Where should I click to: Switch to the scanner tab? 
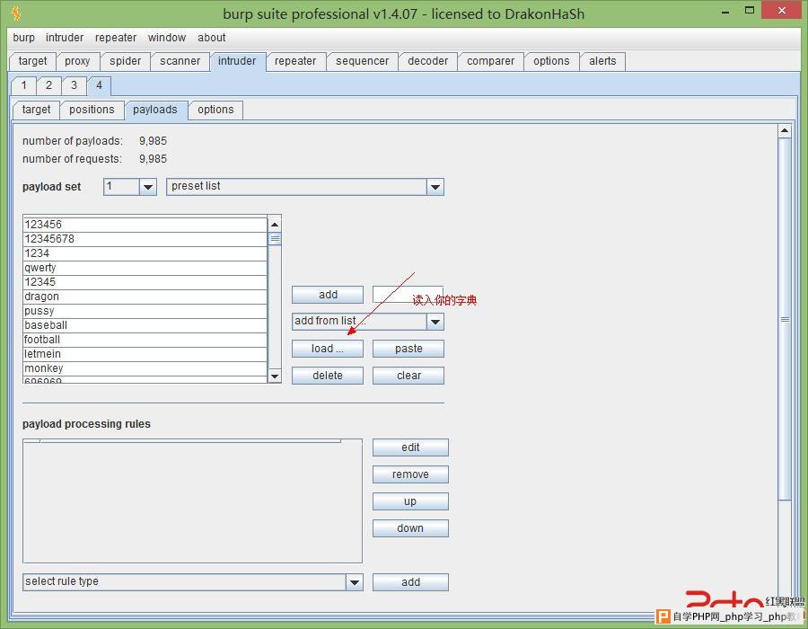(180, 61)
